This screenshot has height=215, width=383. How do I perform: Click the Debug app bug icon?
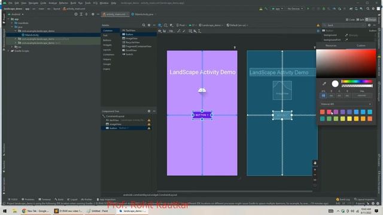click(324, 9)
